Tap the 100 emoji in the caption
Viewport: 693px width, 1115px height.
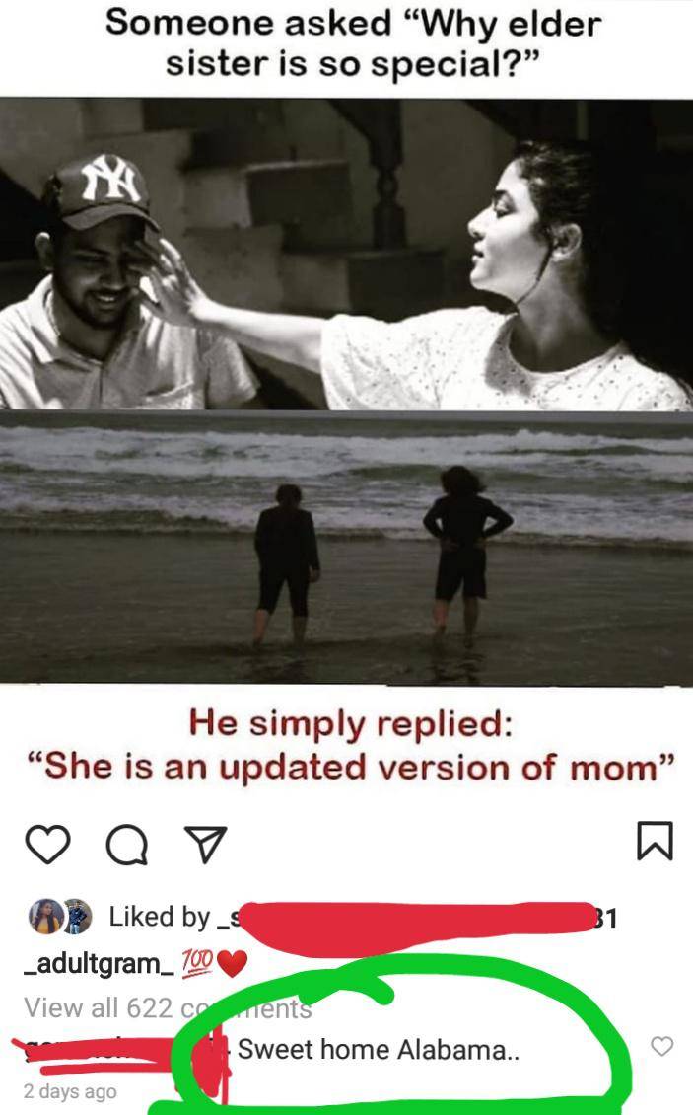(x=197, y=963)
